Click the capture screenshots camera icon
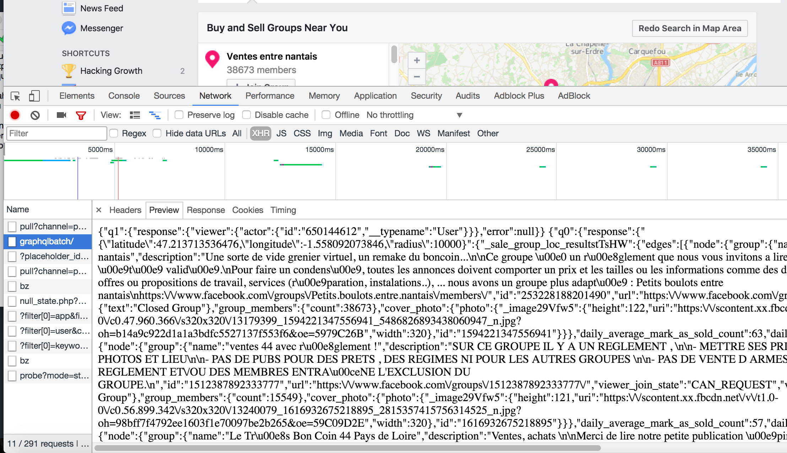Image resolution: width=787 pixels, height=453 pixels. [61, 115]
